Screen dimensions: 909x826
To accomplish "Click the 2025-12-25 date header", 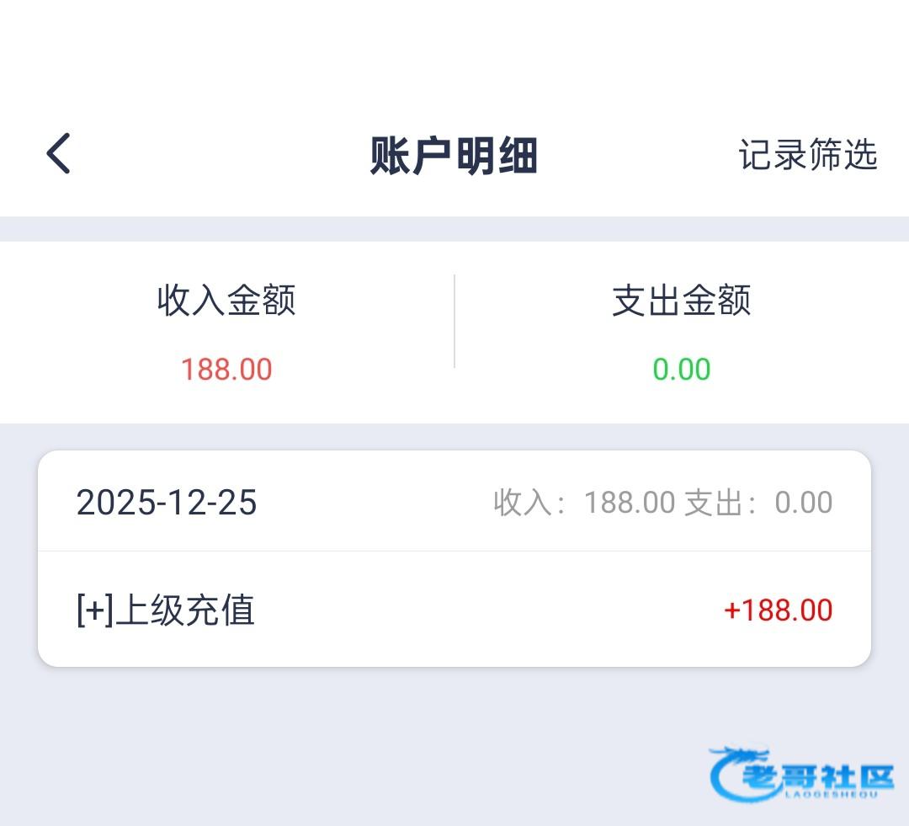I will click(167, 503).
